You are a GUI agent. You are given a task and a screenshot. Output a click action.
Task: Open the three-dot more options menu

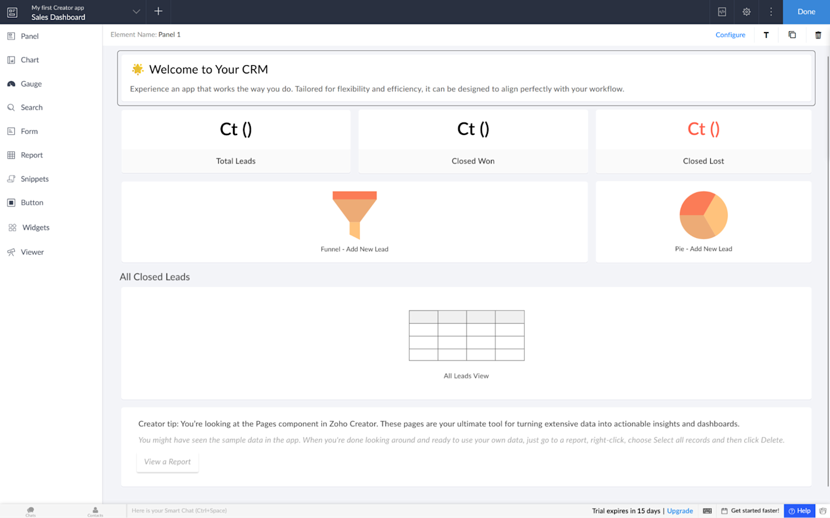(x=771, y=12)
